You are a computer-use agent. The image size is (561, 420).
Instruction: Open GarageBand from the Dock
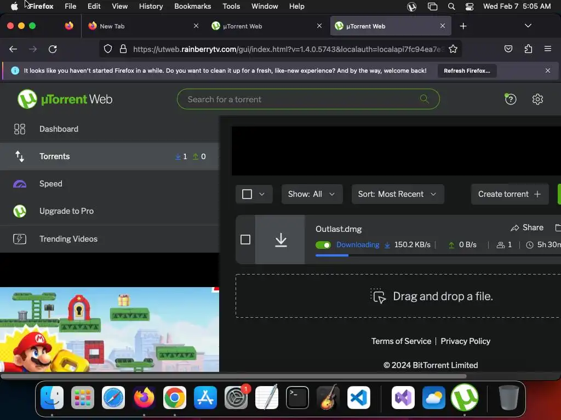coord(328,398)
